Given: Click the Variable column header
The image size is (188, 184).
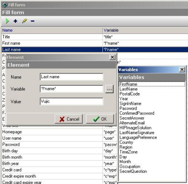Looking at the screenshot, I should tap(145, 30).
